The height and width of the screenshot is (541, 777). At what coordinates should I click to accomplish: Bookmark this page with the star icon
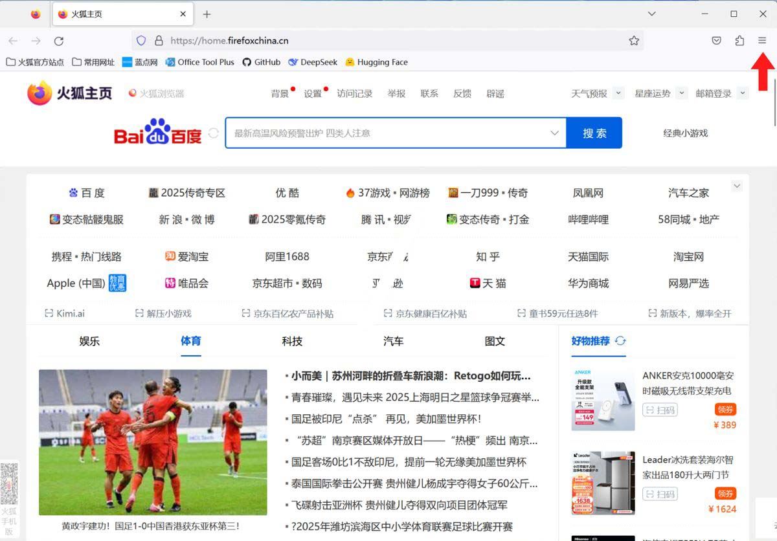click(x=634, y=40)
